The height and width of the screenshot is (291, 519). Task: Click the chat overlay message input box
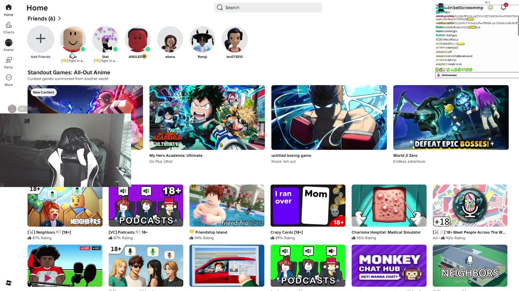[x=477, y=75]
